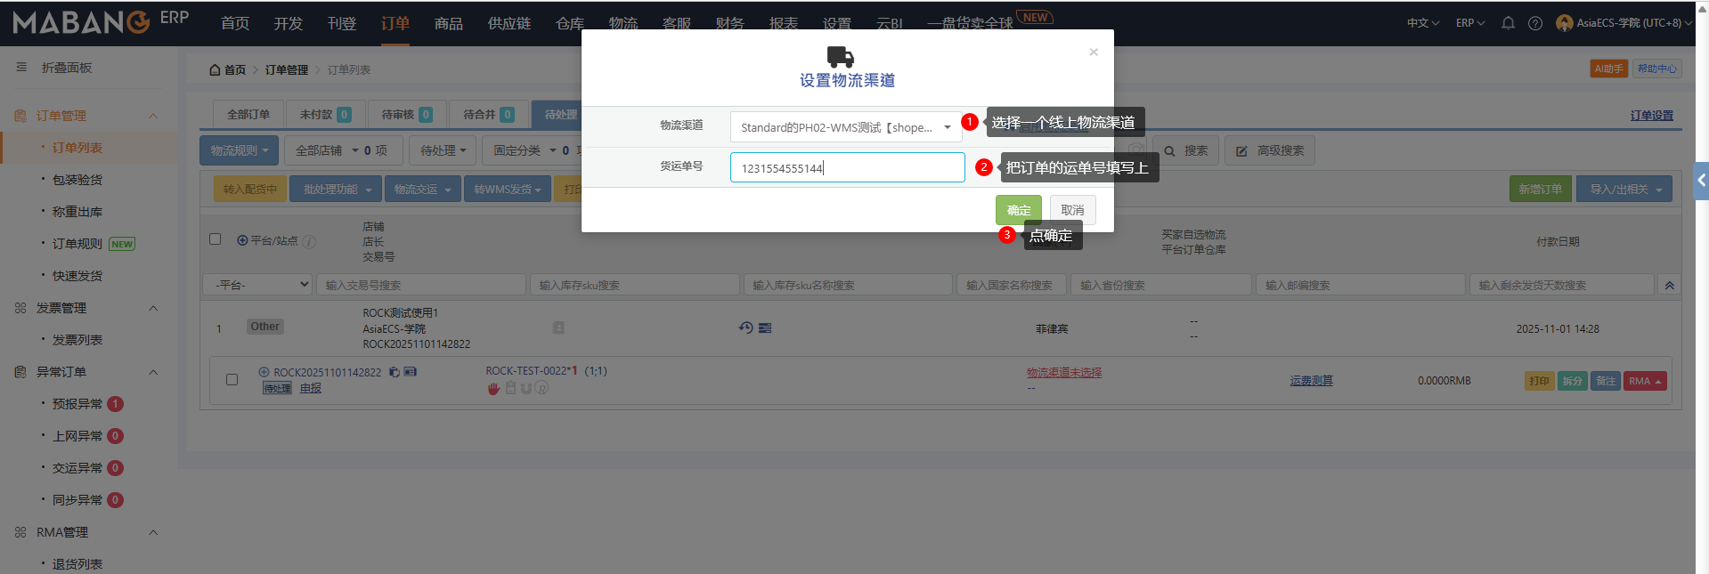
Task: Click the blue side panel arrow handle
Action: (1701, 181)
